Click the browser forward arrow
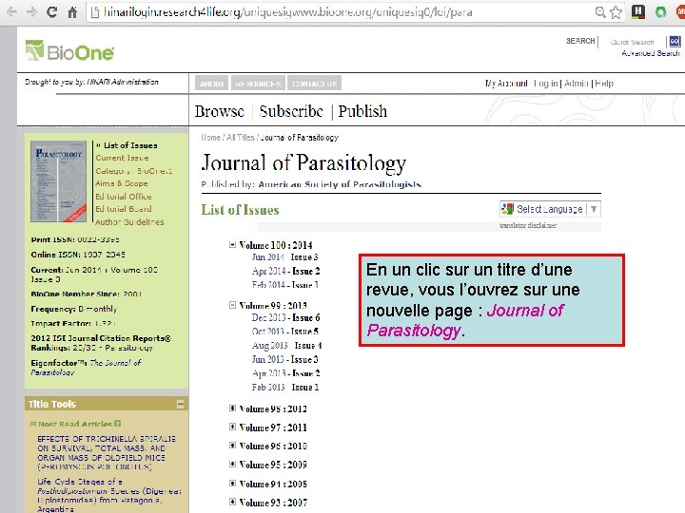685x513 pixels. [x=31, y=11]
